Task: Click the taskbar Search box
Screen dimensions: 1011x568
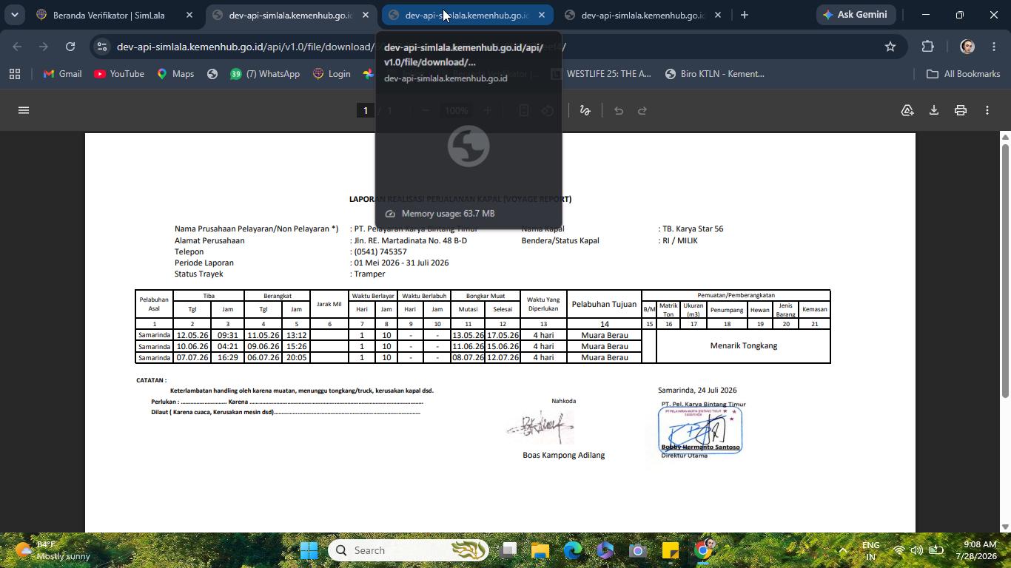Action: (x=408, y=550)
